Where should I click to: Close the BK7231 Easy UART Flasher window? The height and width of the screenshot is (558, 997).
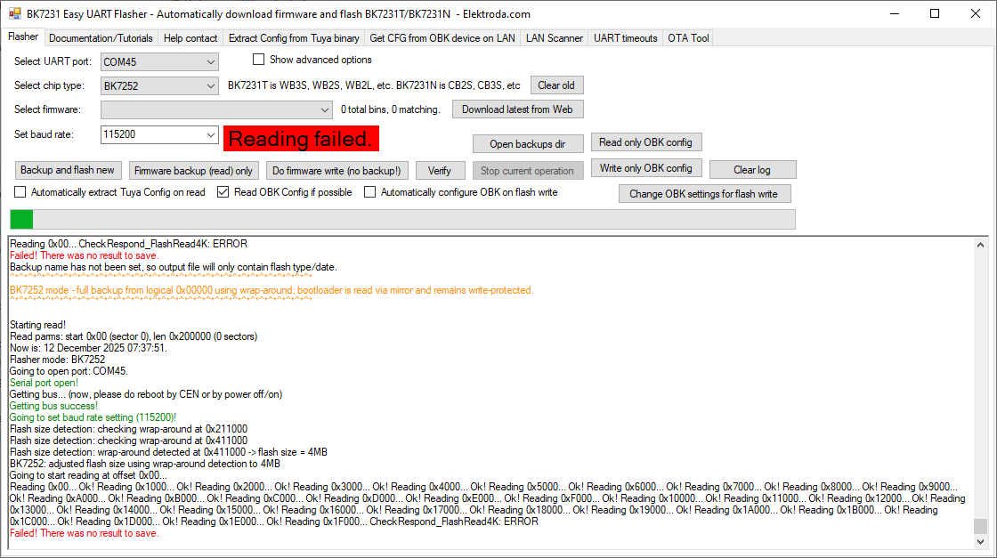click(976, 13)
